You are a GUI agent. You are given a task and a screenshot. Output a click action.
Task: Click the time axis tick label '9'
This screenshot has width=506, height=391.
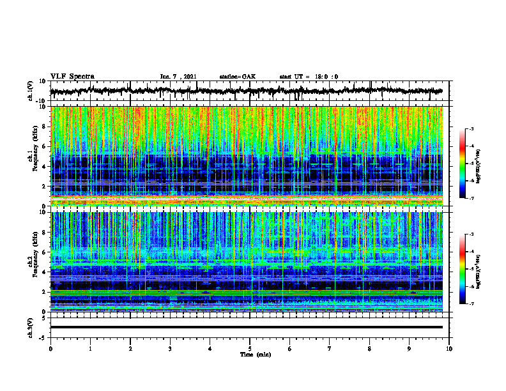(409, 349)
